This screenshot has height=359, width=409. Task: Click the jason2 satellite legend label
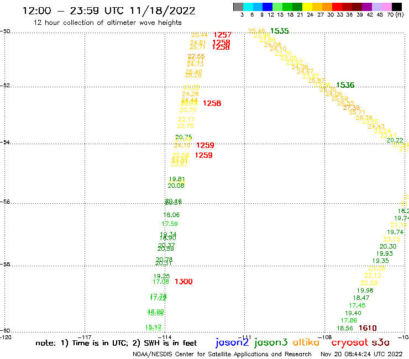pyautogui.click(x=232, y=342)
